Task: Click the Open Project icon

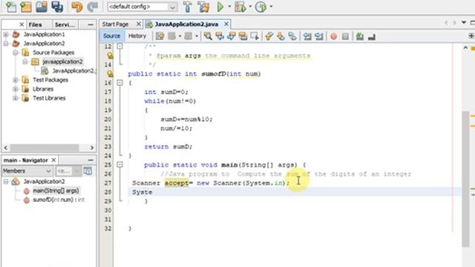Action: click(42, 7)
